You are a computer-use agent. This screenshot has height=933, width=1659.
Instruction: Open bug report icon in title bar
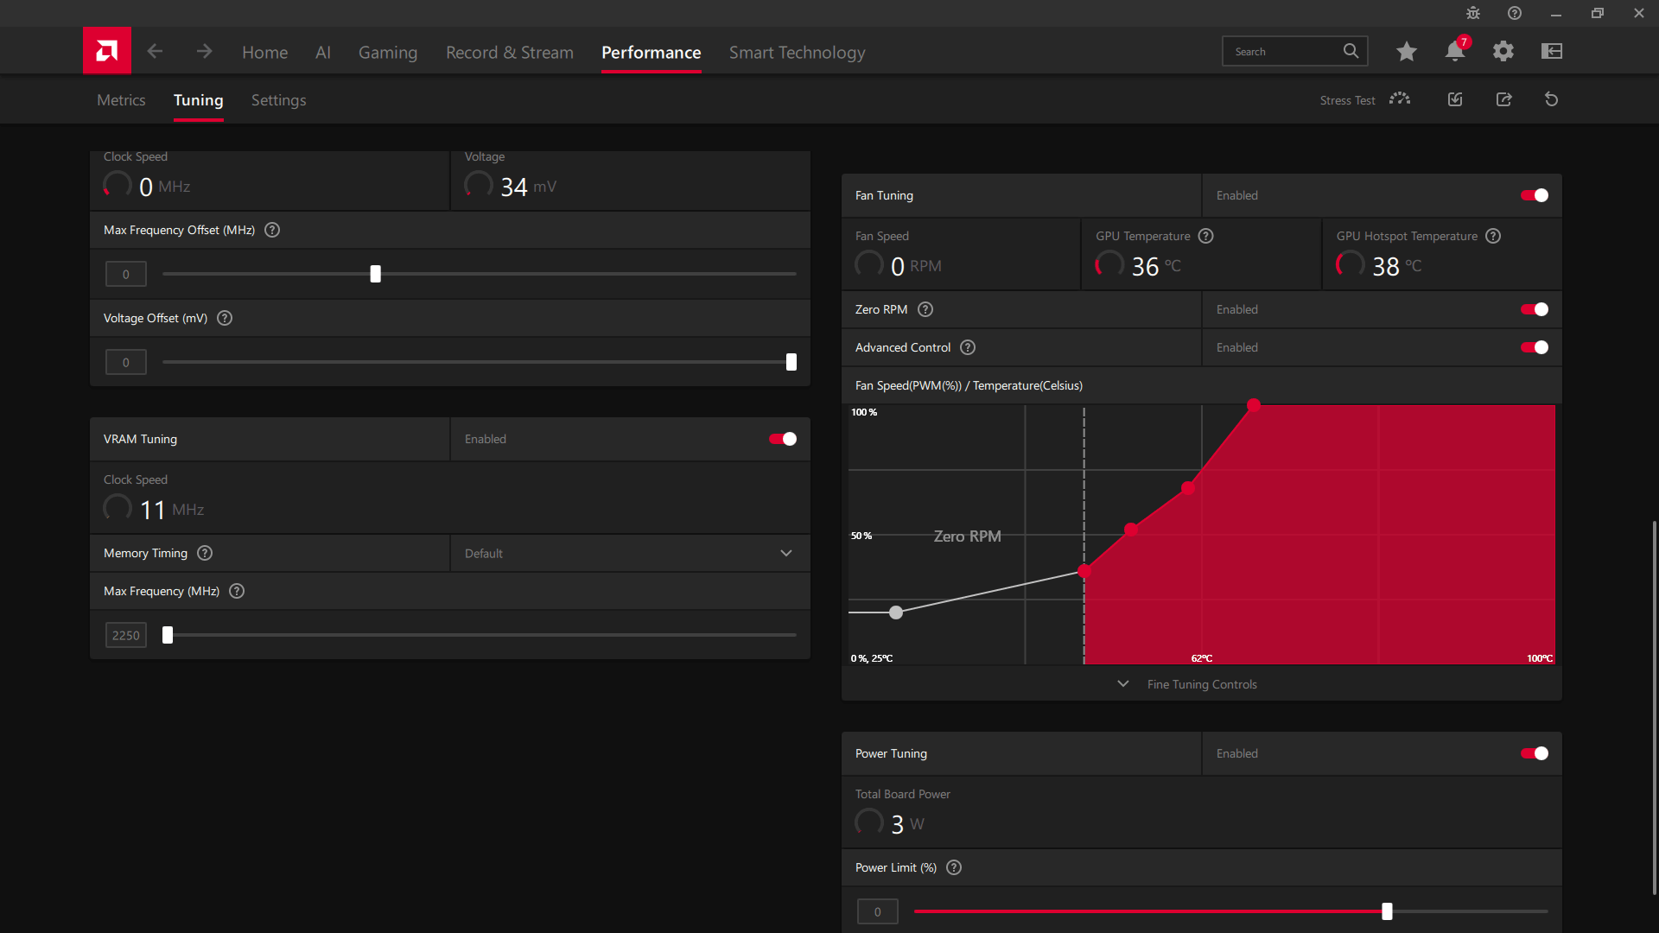[x=1473, y=13]
